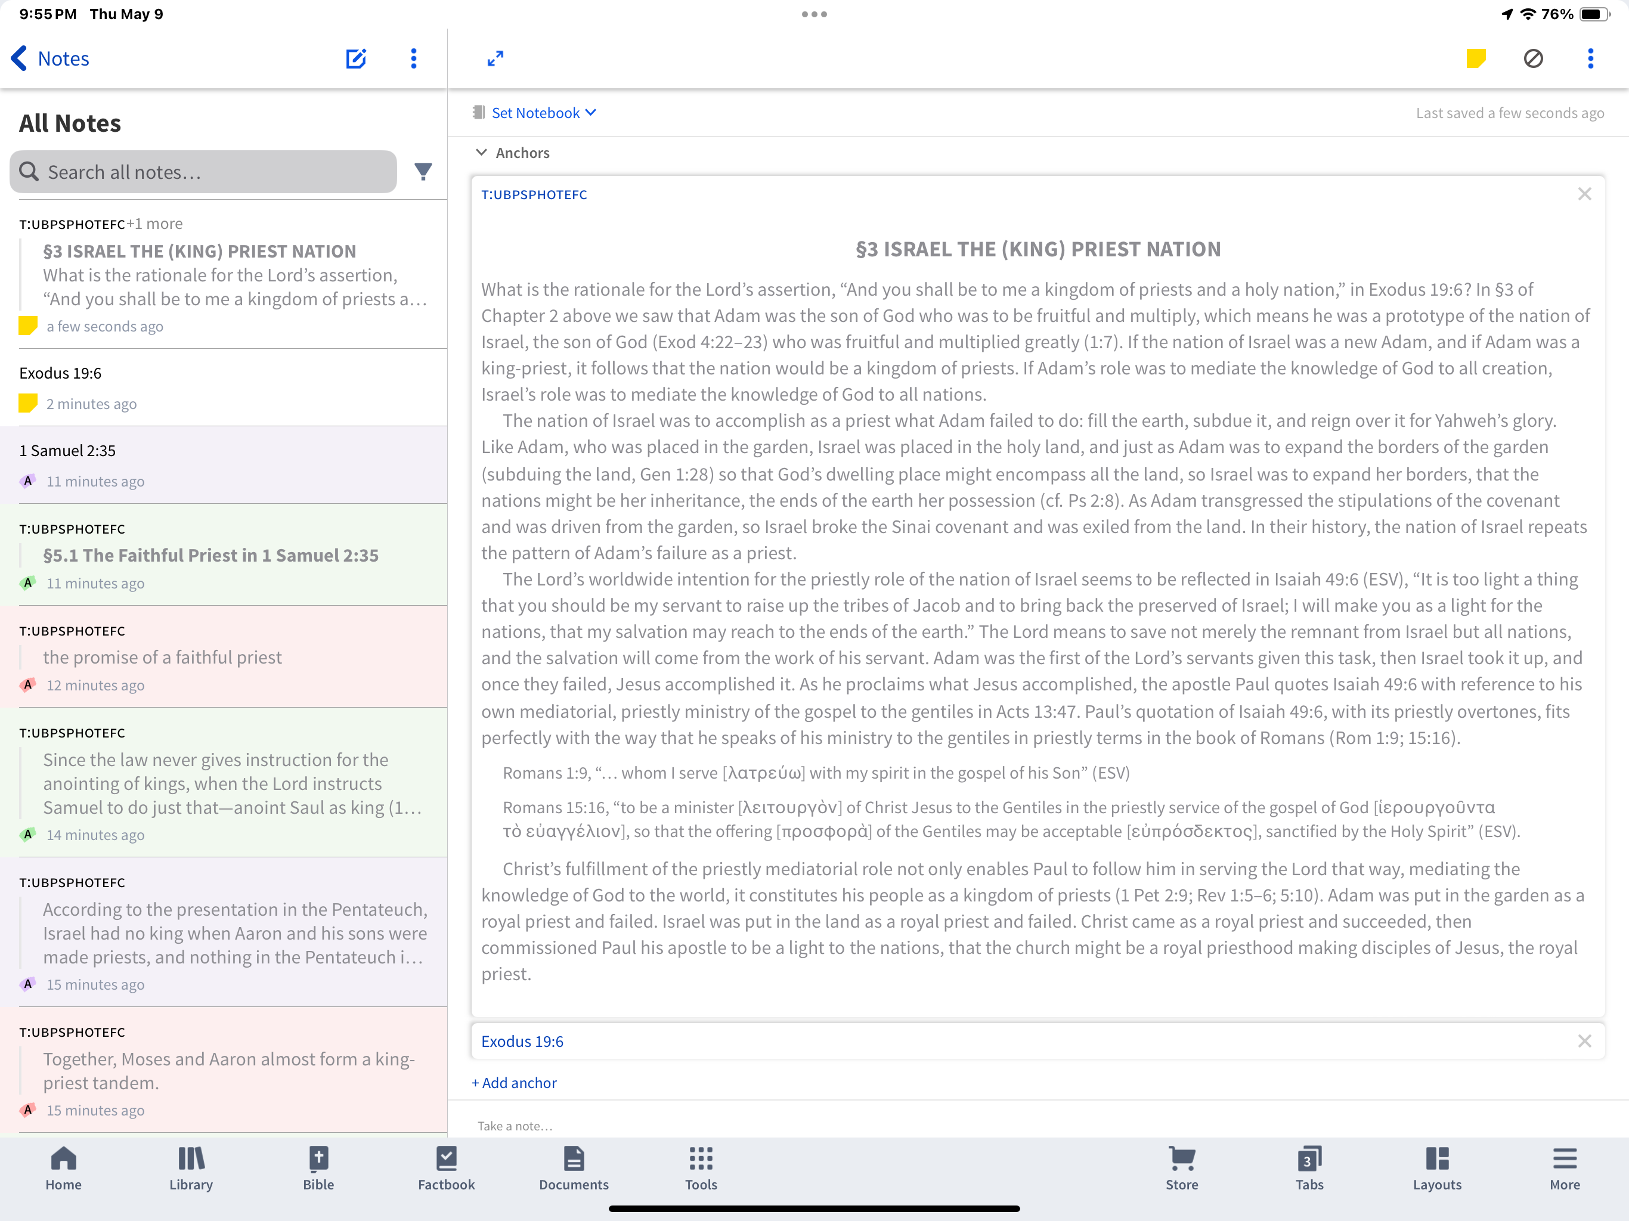Select the promise of a faithful priest note

pyautogui.click(x=224, y=657)
